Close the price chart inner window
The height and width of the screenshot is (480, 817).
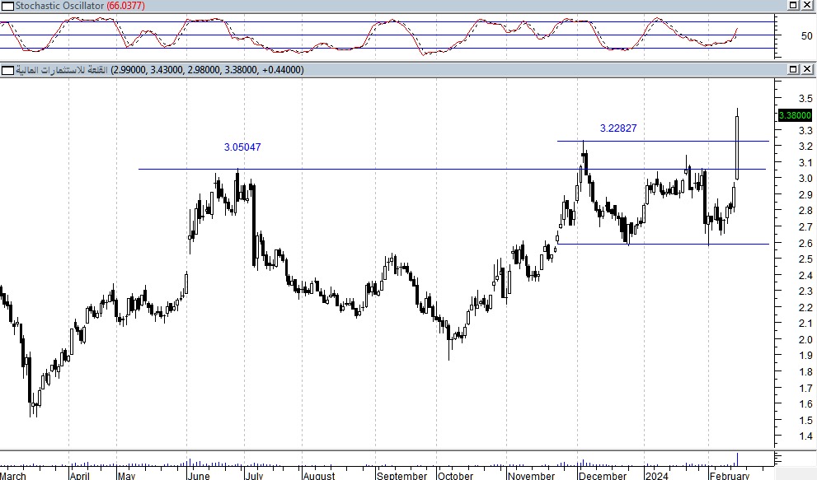click(x=807, y=70)
